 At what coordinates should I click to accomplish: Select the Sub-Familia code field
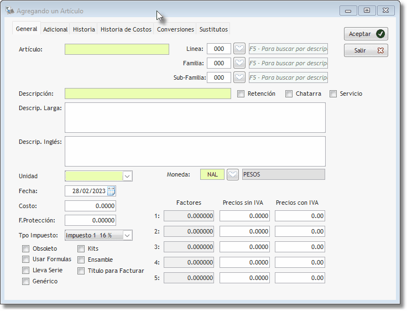219,77
